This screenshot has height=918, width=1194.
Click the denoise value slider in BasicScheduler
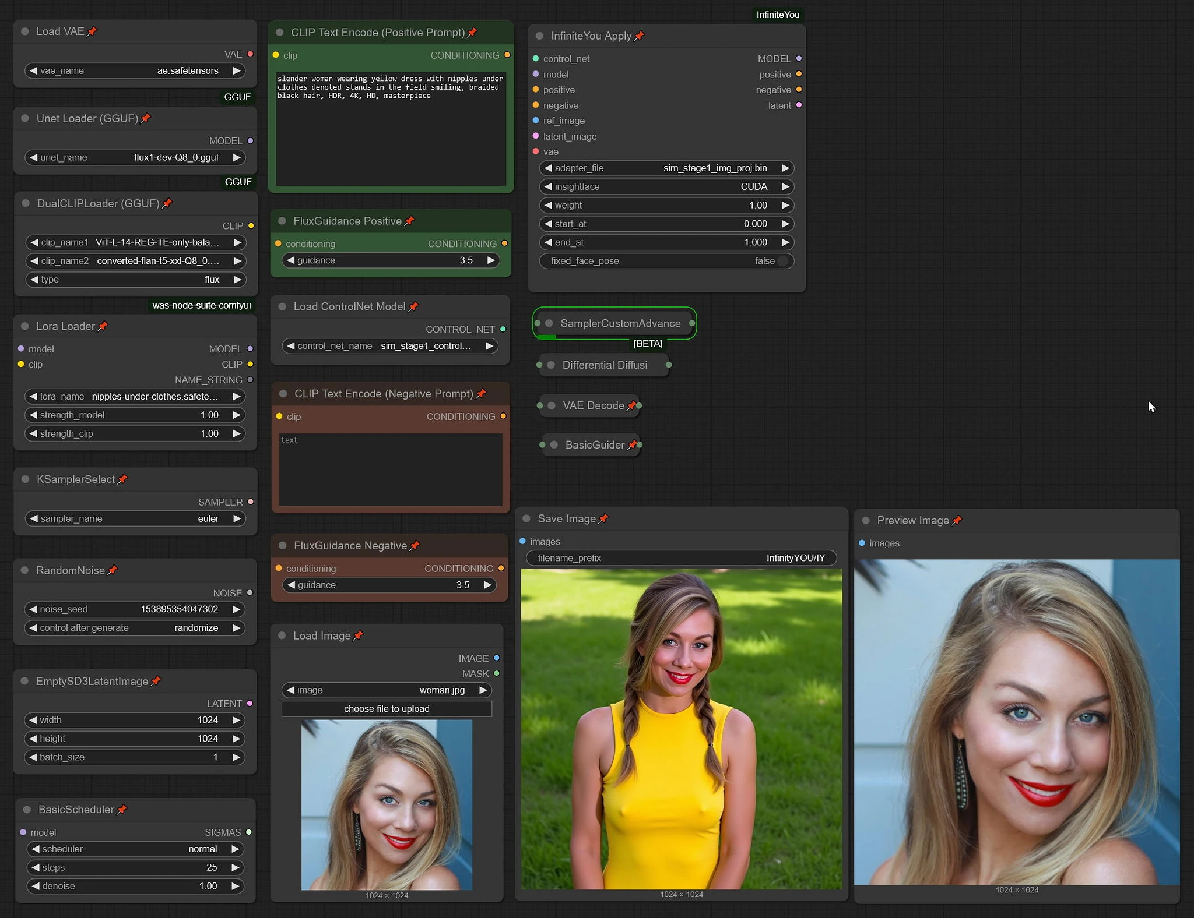(135, 887)
